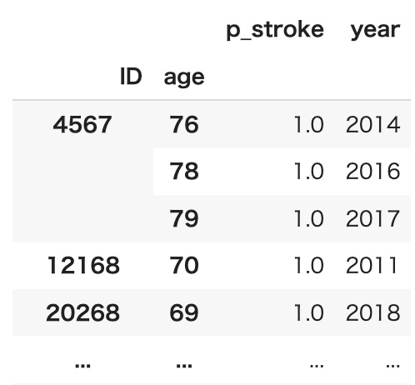Image resolution: width=415 pixels, height=385 pixels.
Task: Click the p_stroke column header
Action: pyautogui.click(x=275, y=31)
